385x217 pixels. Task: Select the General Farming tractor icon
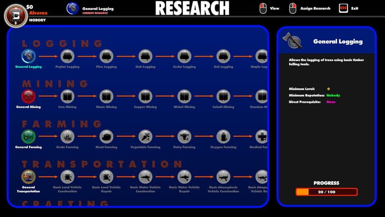(x=29, y=137)
